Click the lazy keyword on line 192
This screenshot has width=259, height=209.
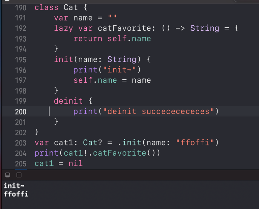[63, 28]
